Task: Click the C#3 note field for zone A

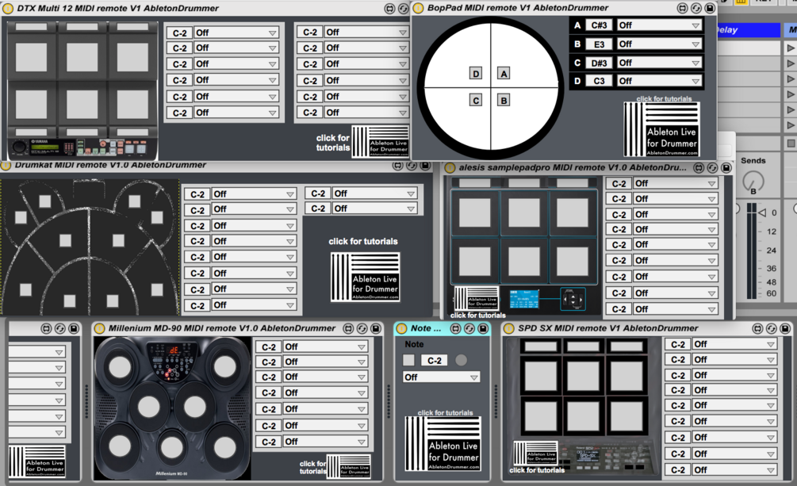Action: click(599, 25)
